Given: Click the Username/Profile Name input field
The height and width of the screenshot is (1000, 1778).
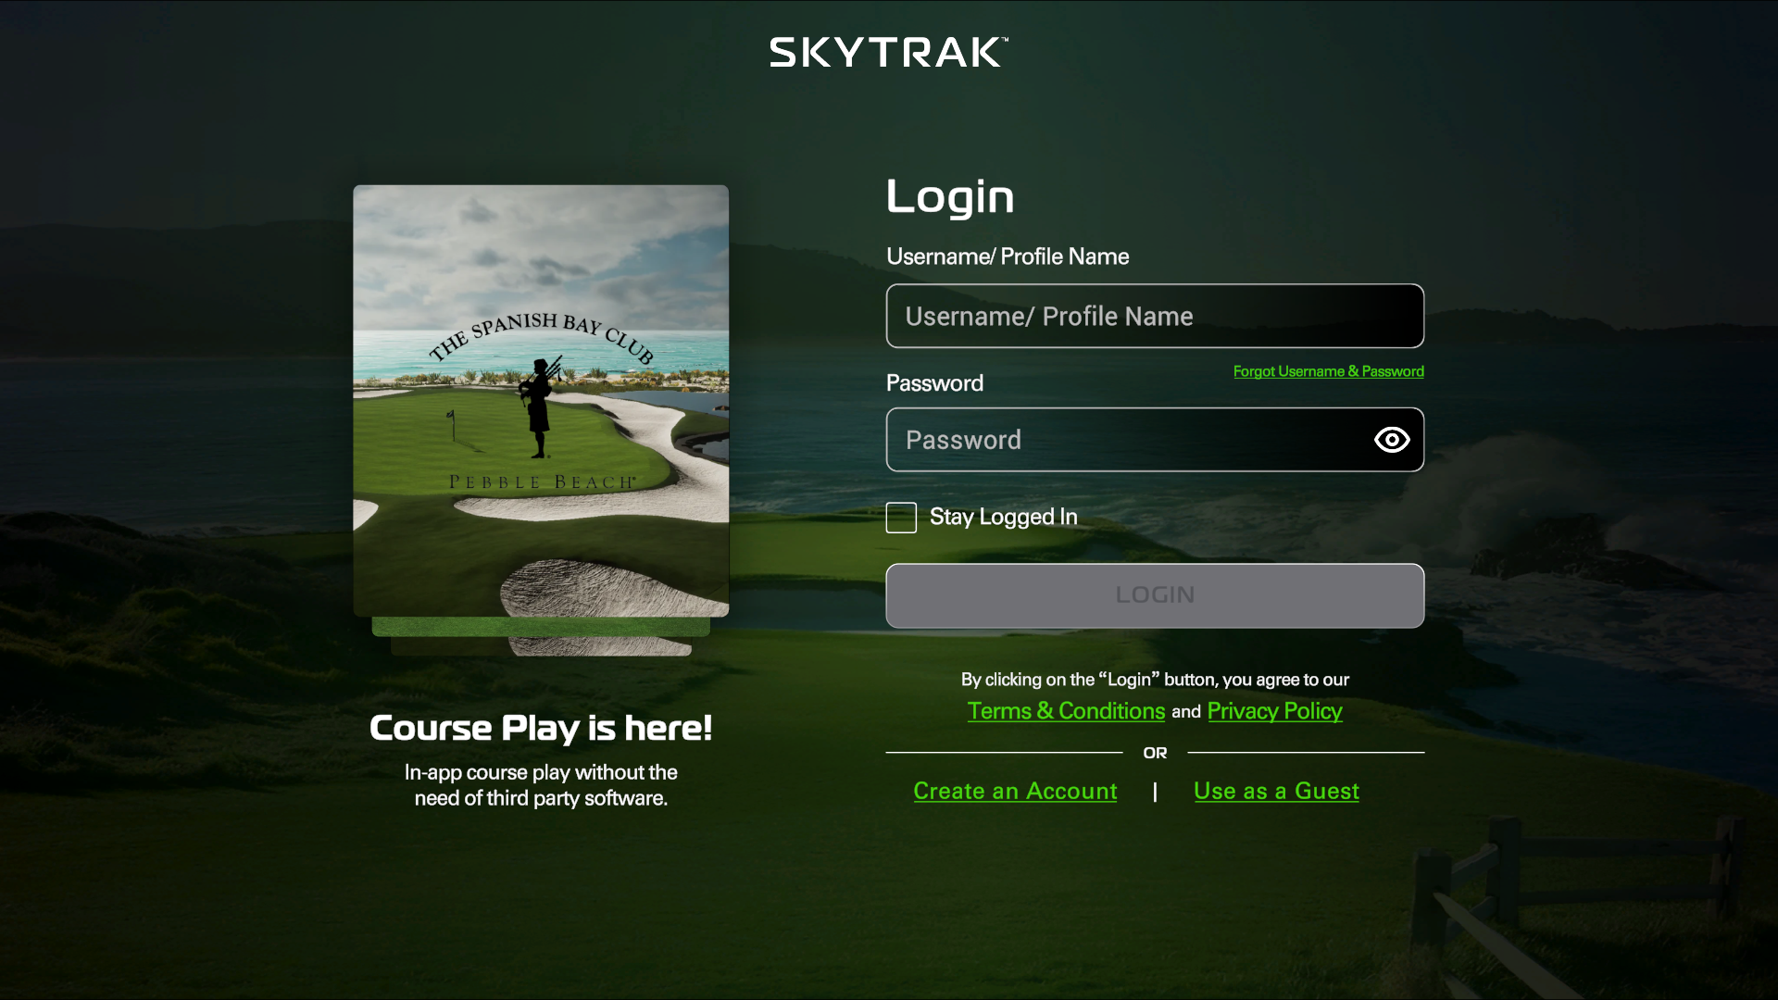Looking at the screenshot, I should click(x=1155, y=316).
